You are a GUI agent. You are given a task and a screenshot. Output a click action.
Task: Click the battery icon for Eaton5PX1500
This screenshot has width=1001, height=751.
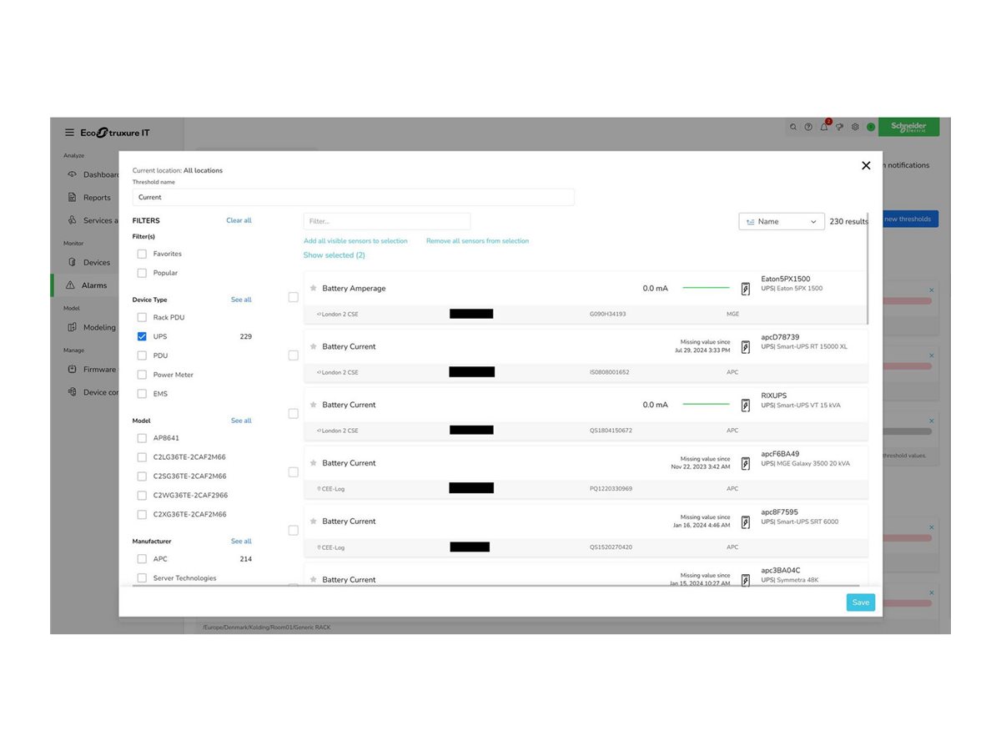(x=746, y=289)
